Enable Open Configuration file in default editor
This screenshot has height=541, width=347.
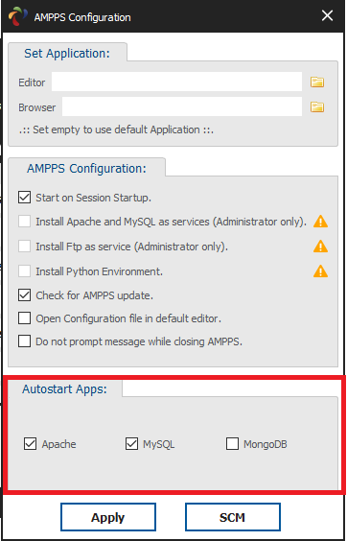(x=25, y=318)
